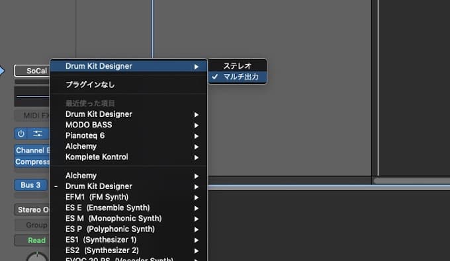This screenshot has width=450, height=261.
Task: Open the Read automation mode menu
Action: (32, 241)
